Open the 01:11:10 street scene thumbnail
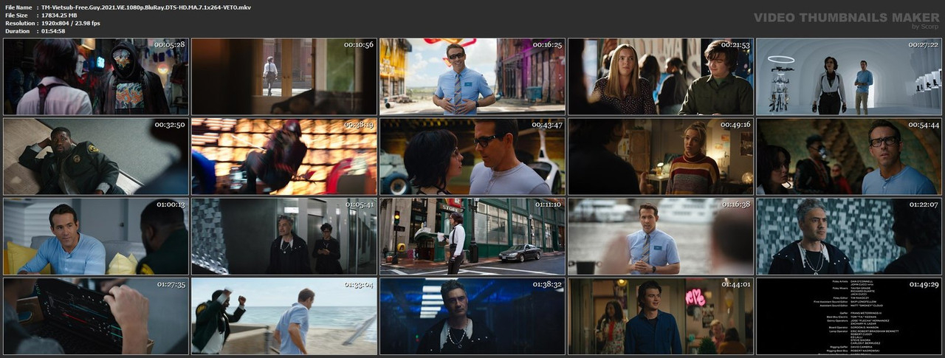 pyautogui.click(x=472, y=236)
